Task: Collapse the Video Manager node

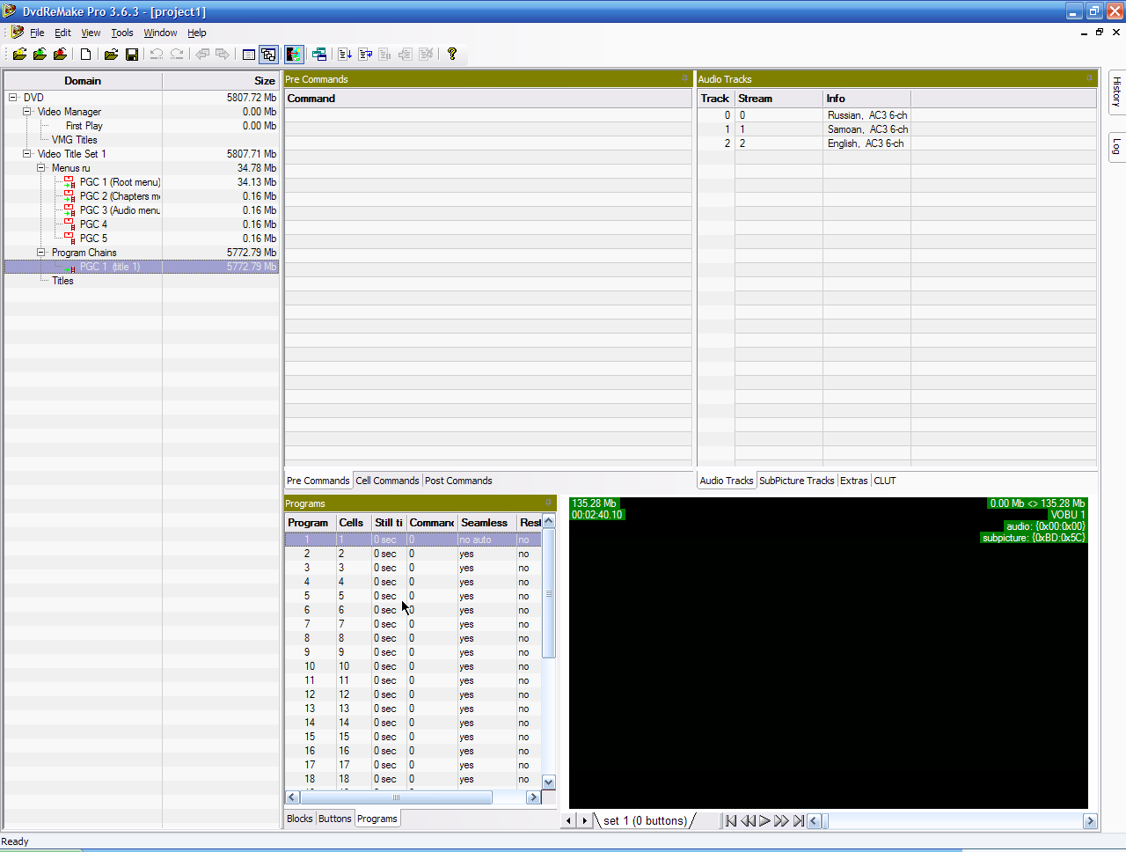Action: point(27,112)
